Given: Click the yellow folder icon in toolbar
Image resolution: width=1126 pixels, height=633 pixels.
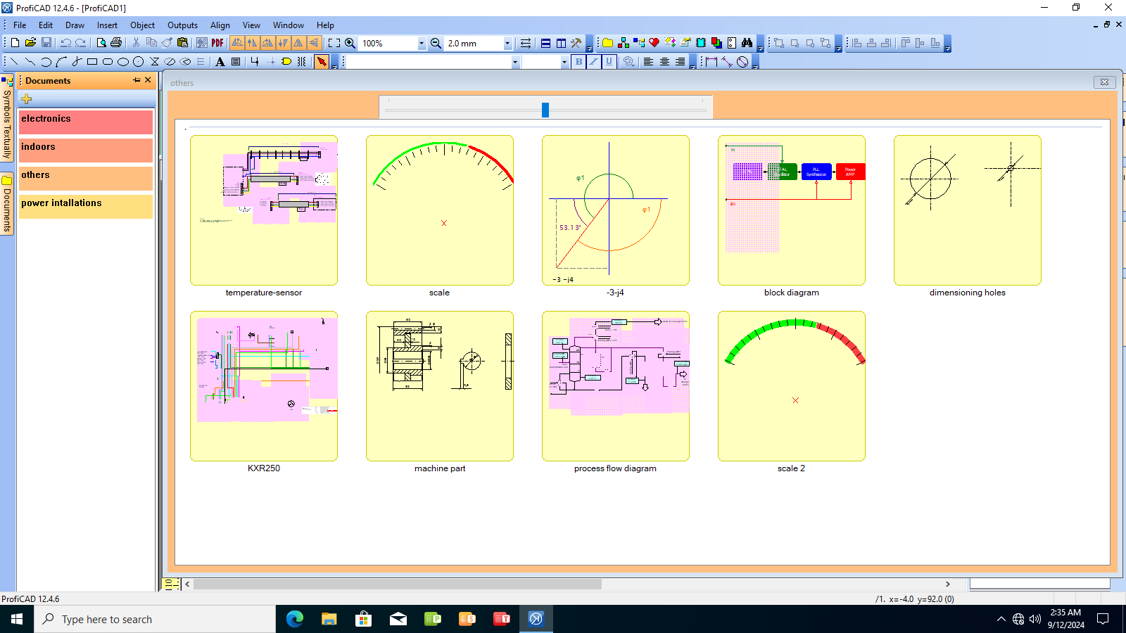Looking at the screenshot, I should 608,43.
